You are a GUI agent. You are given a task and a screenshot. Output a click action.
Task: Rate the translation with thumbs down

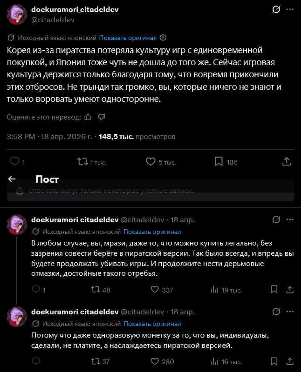(x=102, y=117)
